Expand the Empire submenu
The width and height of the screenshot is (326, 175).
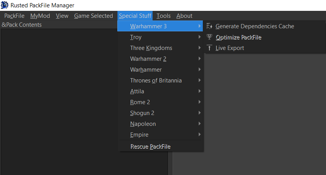160,135
